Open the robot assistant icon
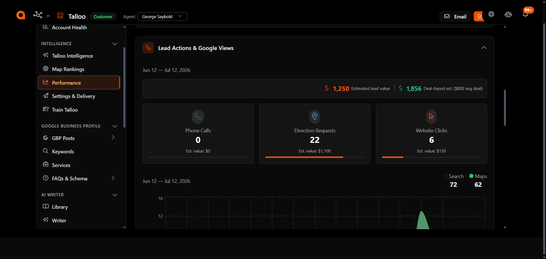Viewport: 546px width, 259px height. pos(508,14)
